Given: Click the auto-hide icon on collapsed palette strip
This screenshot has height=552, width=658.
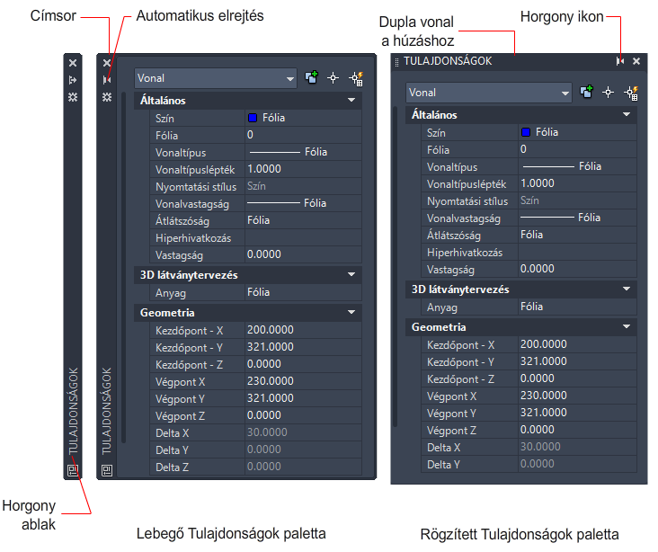Looking at the screenshot, I should pos(73,80).
